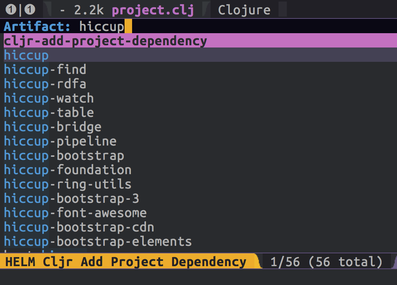Click the second circled 1 indicator icon
The height and width of the screenshot is (285, 397).
pos(29,9)
